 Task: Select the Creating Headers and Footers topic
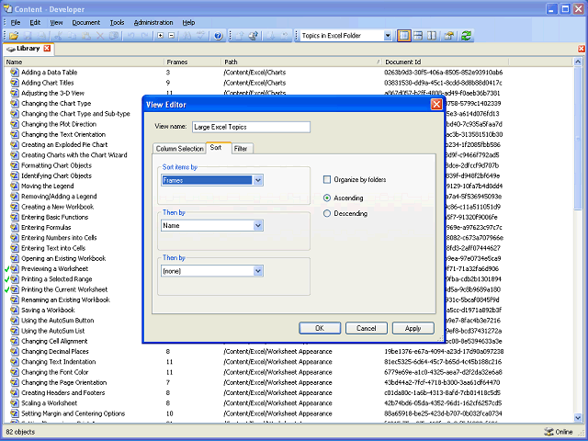tap(63, 392)
